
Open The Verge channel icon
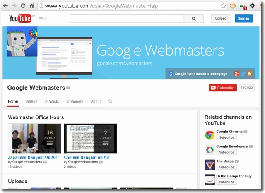210,165
